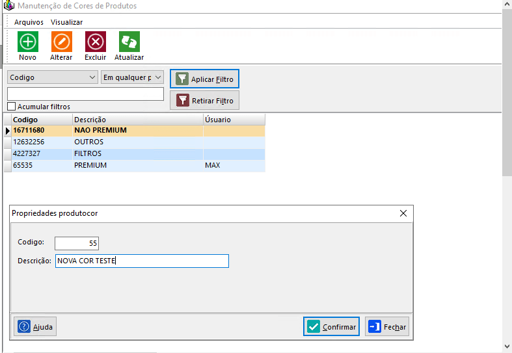Click the Descrição text field in dialog

tap(142, 261)
